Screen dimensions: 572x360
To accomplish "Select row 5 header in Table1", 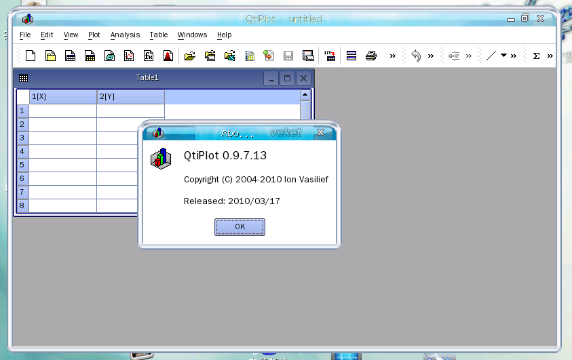I will pos(22,165).
